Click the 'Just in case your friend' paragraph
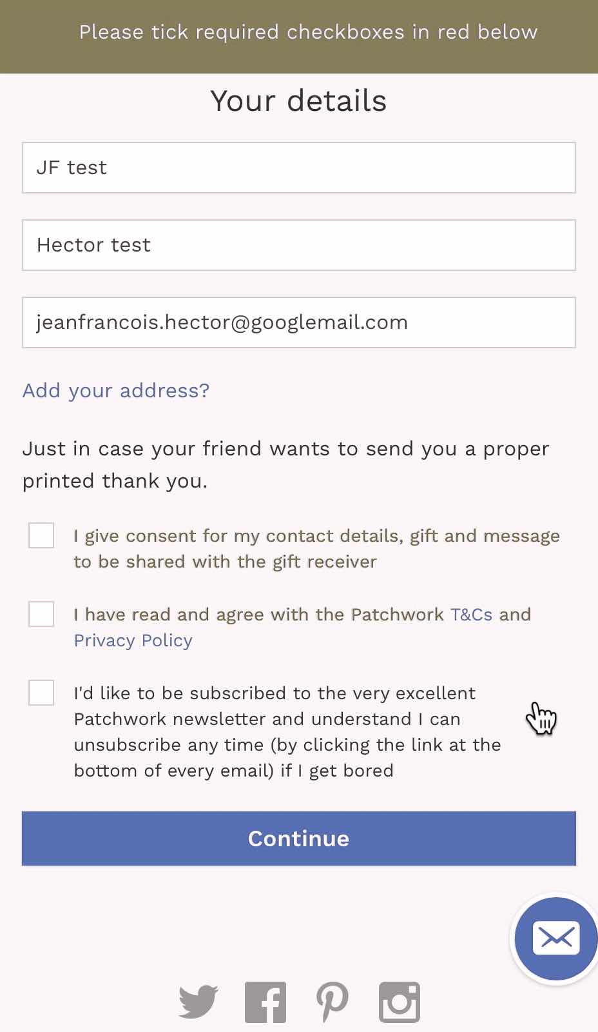Viewport: 598px width, 1032px height. point(286,465)
